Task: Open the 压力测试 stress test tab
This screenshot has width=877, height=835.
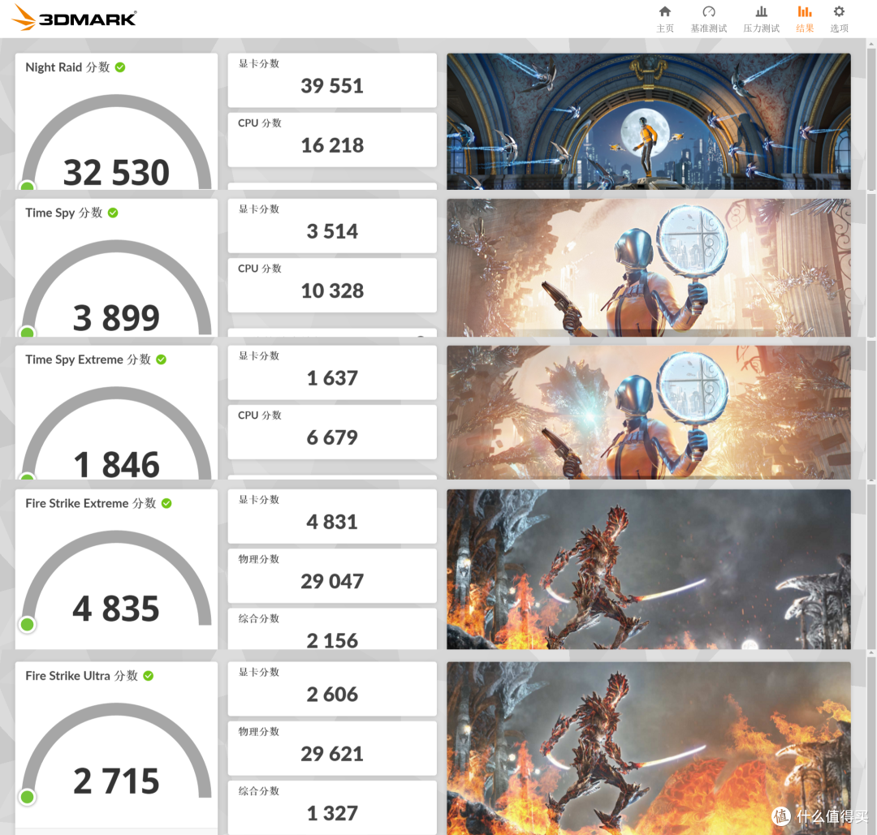Action: click(761, 19)
